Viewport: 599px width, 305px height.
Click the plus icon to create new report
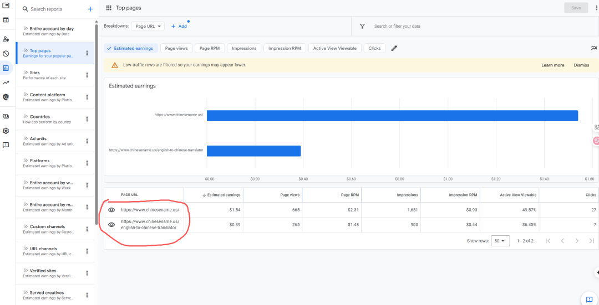pyautogui.click(x=90, y=9)
